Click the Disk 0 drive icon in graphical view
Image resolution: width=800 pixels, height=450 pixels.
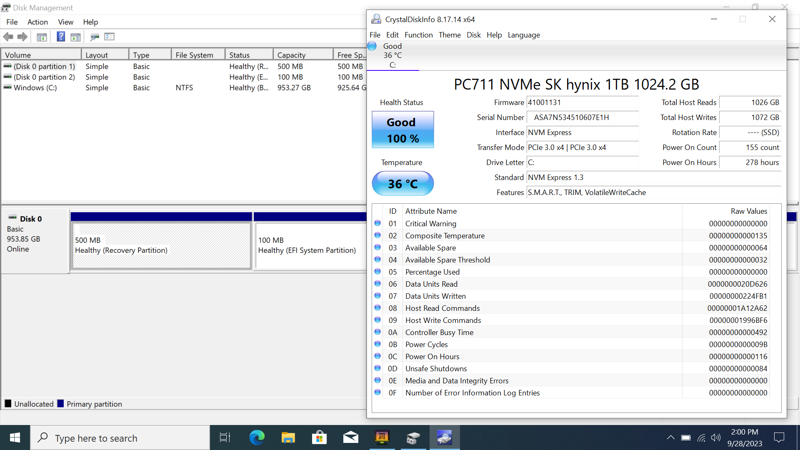(x=12, y=218)
